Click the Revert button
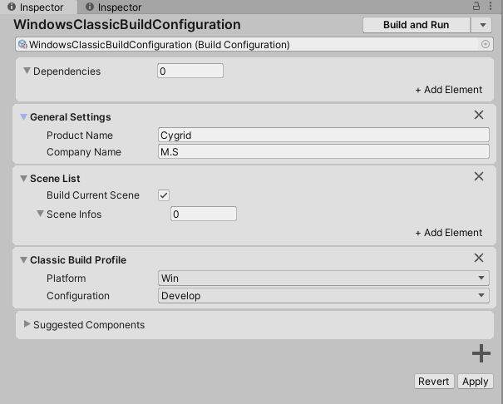 point(433,382)
